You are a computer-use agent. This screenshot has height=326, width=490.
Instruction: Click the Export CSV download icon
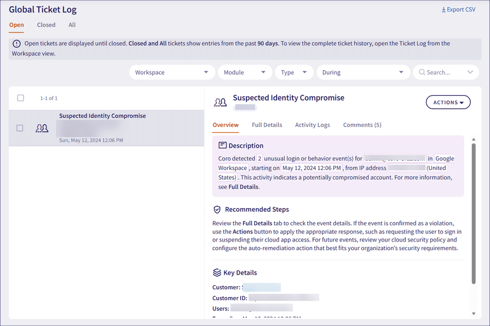click(443, 10)
